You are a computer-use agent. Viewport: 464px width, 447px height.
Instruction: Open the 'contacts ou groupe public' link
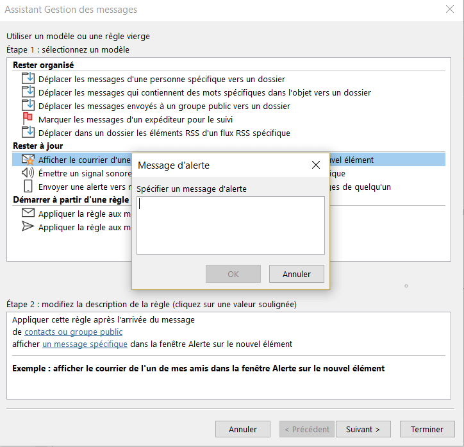74,332
